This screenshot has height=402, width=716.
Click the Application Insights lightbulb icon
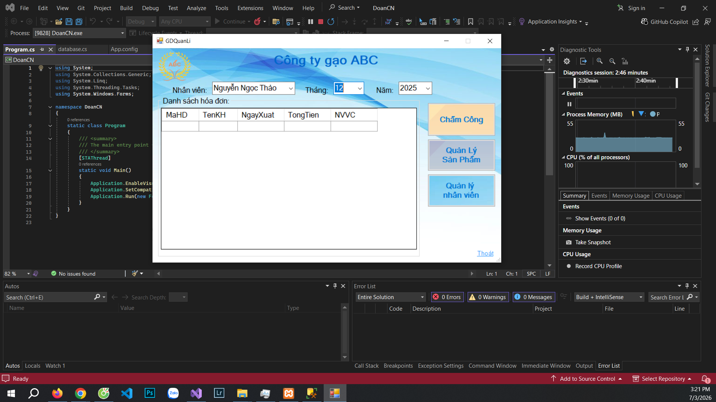(x=522, y=22)
